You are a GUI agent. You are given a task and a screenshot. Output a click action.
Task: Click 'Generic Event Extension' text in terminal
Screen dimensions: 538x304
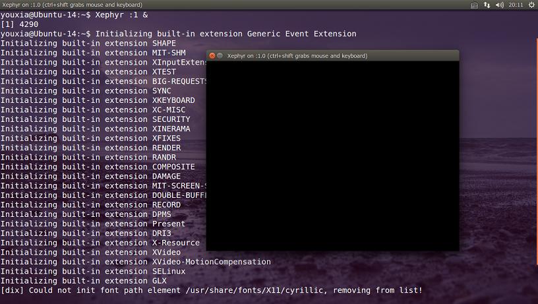tap(301, 34)
